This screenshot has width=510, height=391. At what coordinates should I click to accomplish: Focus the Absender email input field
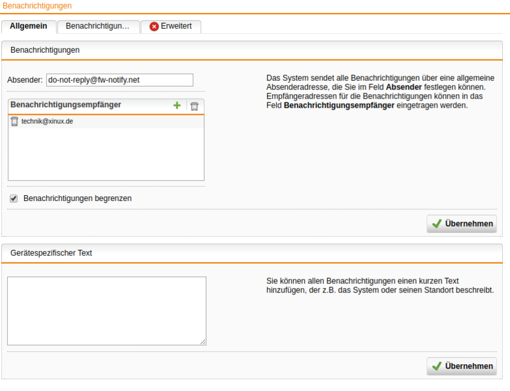[120, 80]
